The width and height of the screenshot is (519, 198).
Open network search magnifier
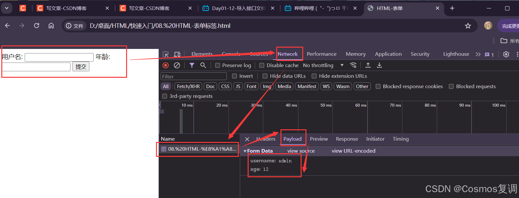point(203,65)
